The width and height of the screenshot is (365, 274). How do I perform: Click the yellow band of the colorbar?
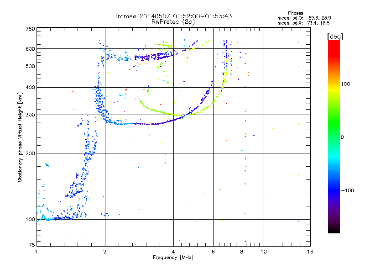334,90
